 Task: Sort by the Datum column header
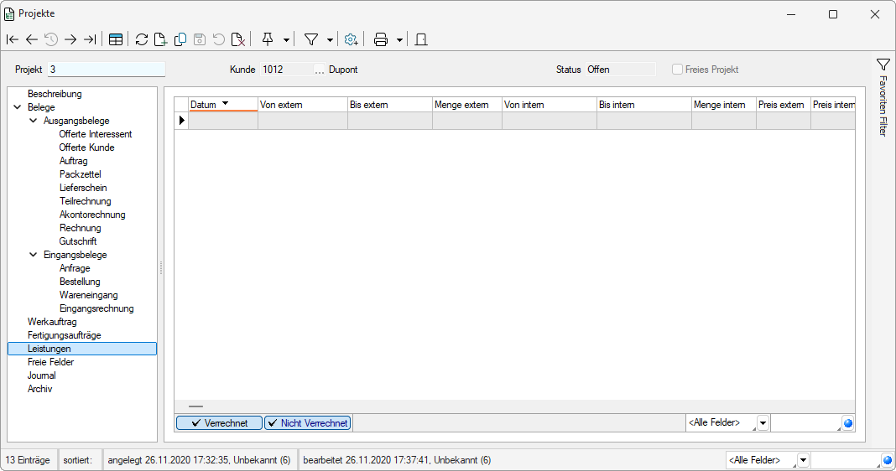click(x=223, y=105)
